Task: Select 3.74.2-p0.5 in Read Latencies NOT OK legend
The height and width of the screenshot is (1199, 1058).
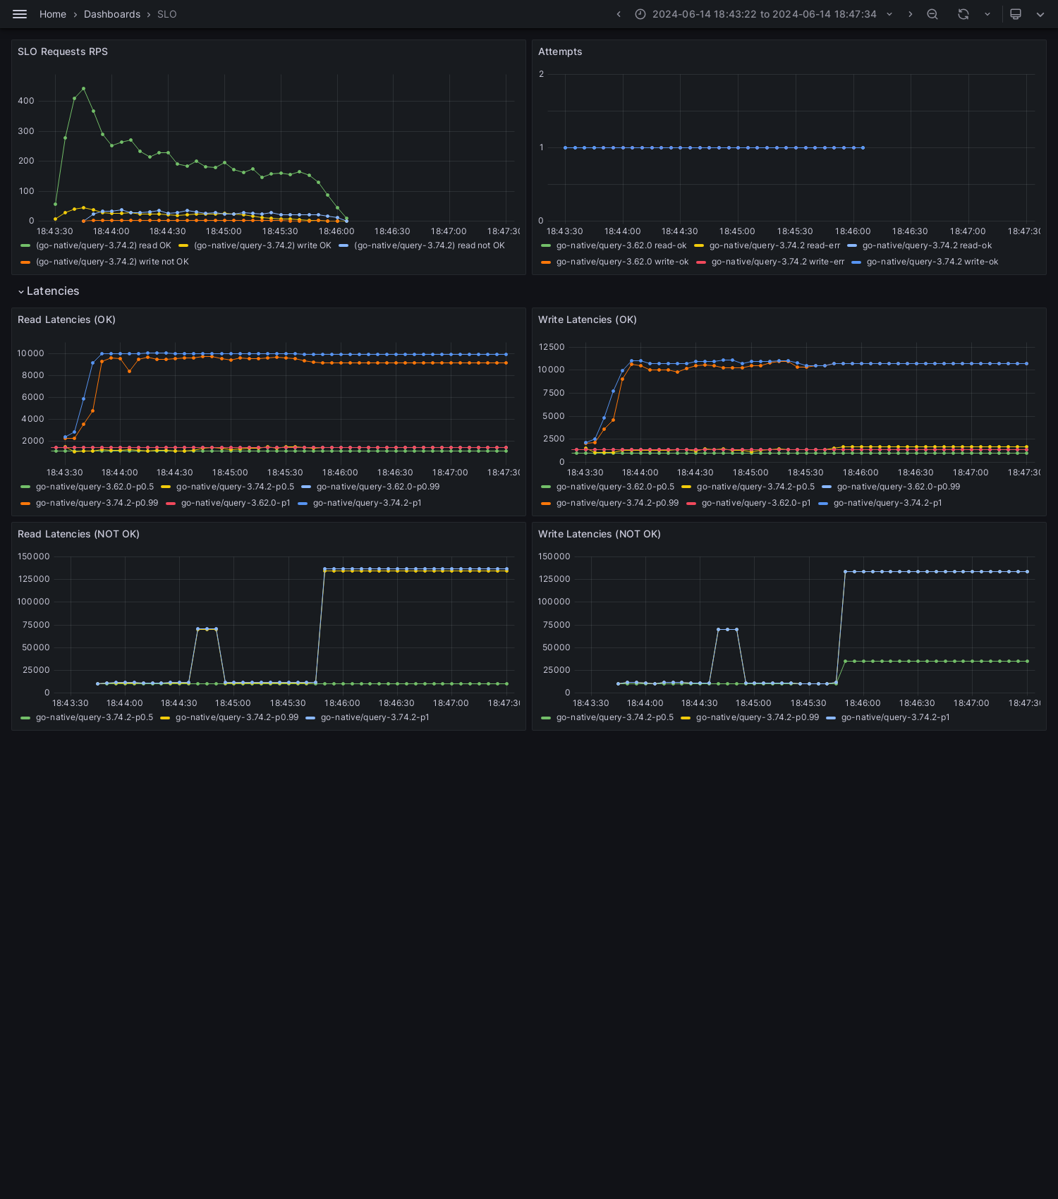Action: point(95,717)
